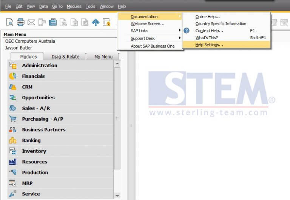Click the Jayson Butler user name
The width and height of the screenshot is (290, 200).
(x=18, y=48)
